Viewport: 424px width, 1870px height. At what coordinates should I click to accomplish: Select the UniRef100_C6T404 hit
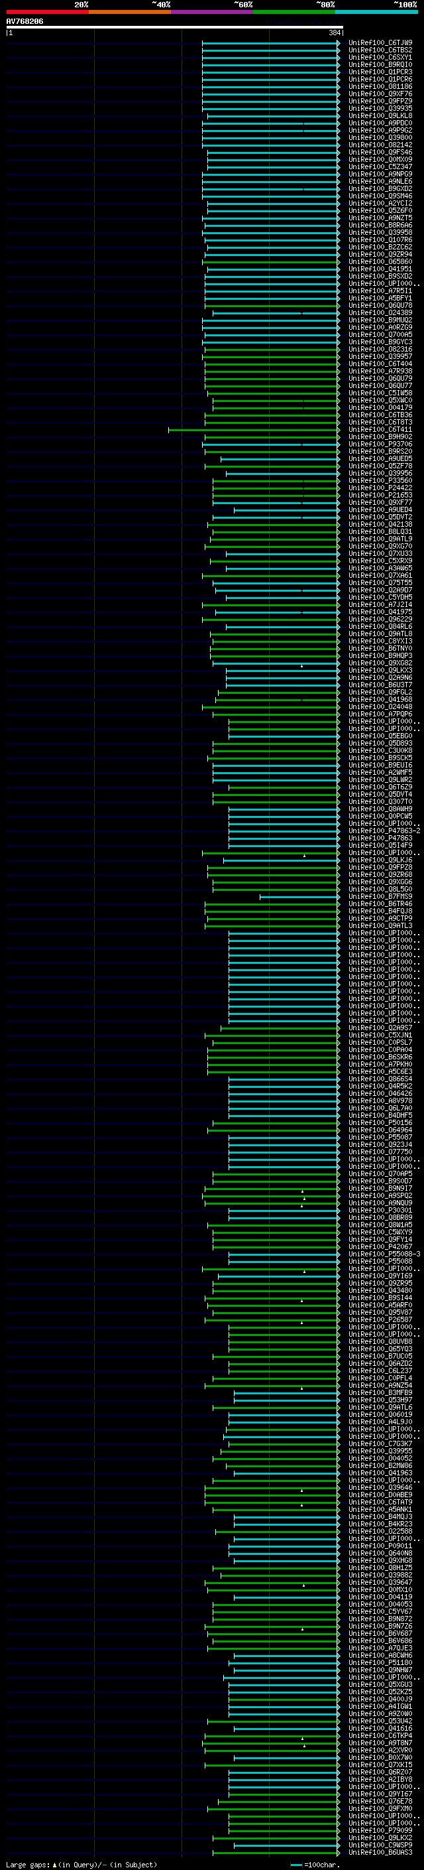pos(380,364)
